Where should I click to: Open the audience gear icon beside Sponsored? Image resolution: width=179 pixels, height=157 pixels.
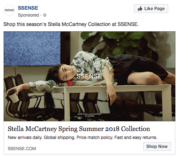(45, 15)
